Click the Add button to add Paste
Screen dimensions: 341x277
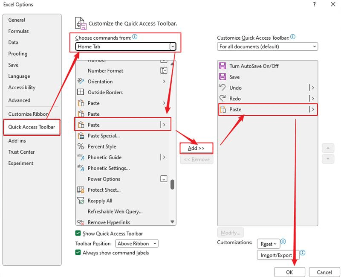pos(197,148)
